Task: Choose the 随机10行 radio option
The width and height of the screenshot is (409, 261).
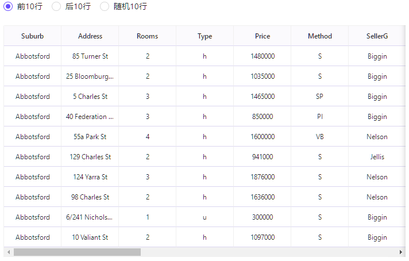Action: click(x=105, y=7)
